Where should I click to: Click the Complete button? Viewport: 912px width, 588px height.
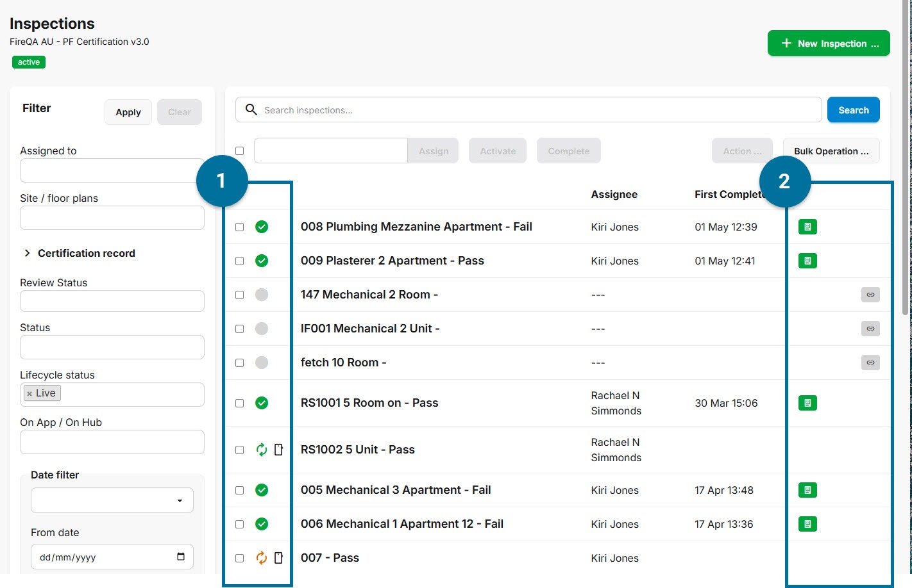[569, 151]
